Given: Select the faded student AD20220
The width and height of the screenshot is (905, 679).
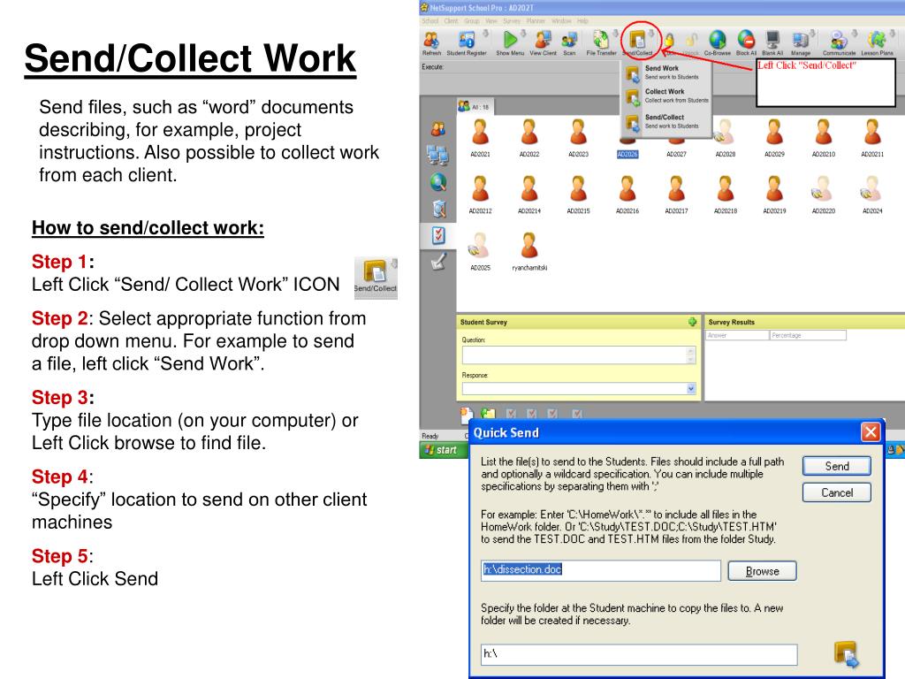Looking at the screenshot, I should [824, 194].
